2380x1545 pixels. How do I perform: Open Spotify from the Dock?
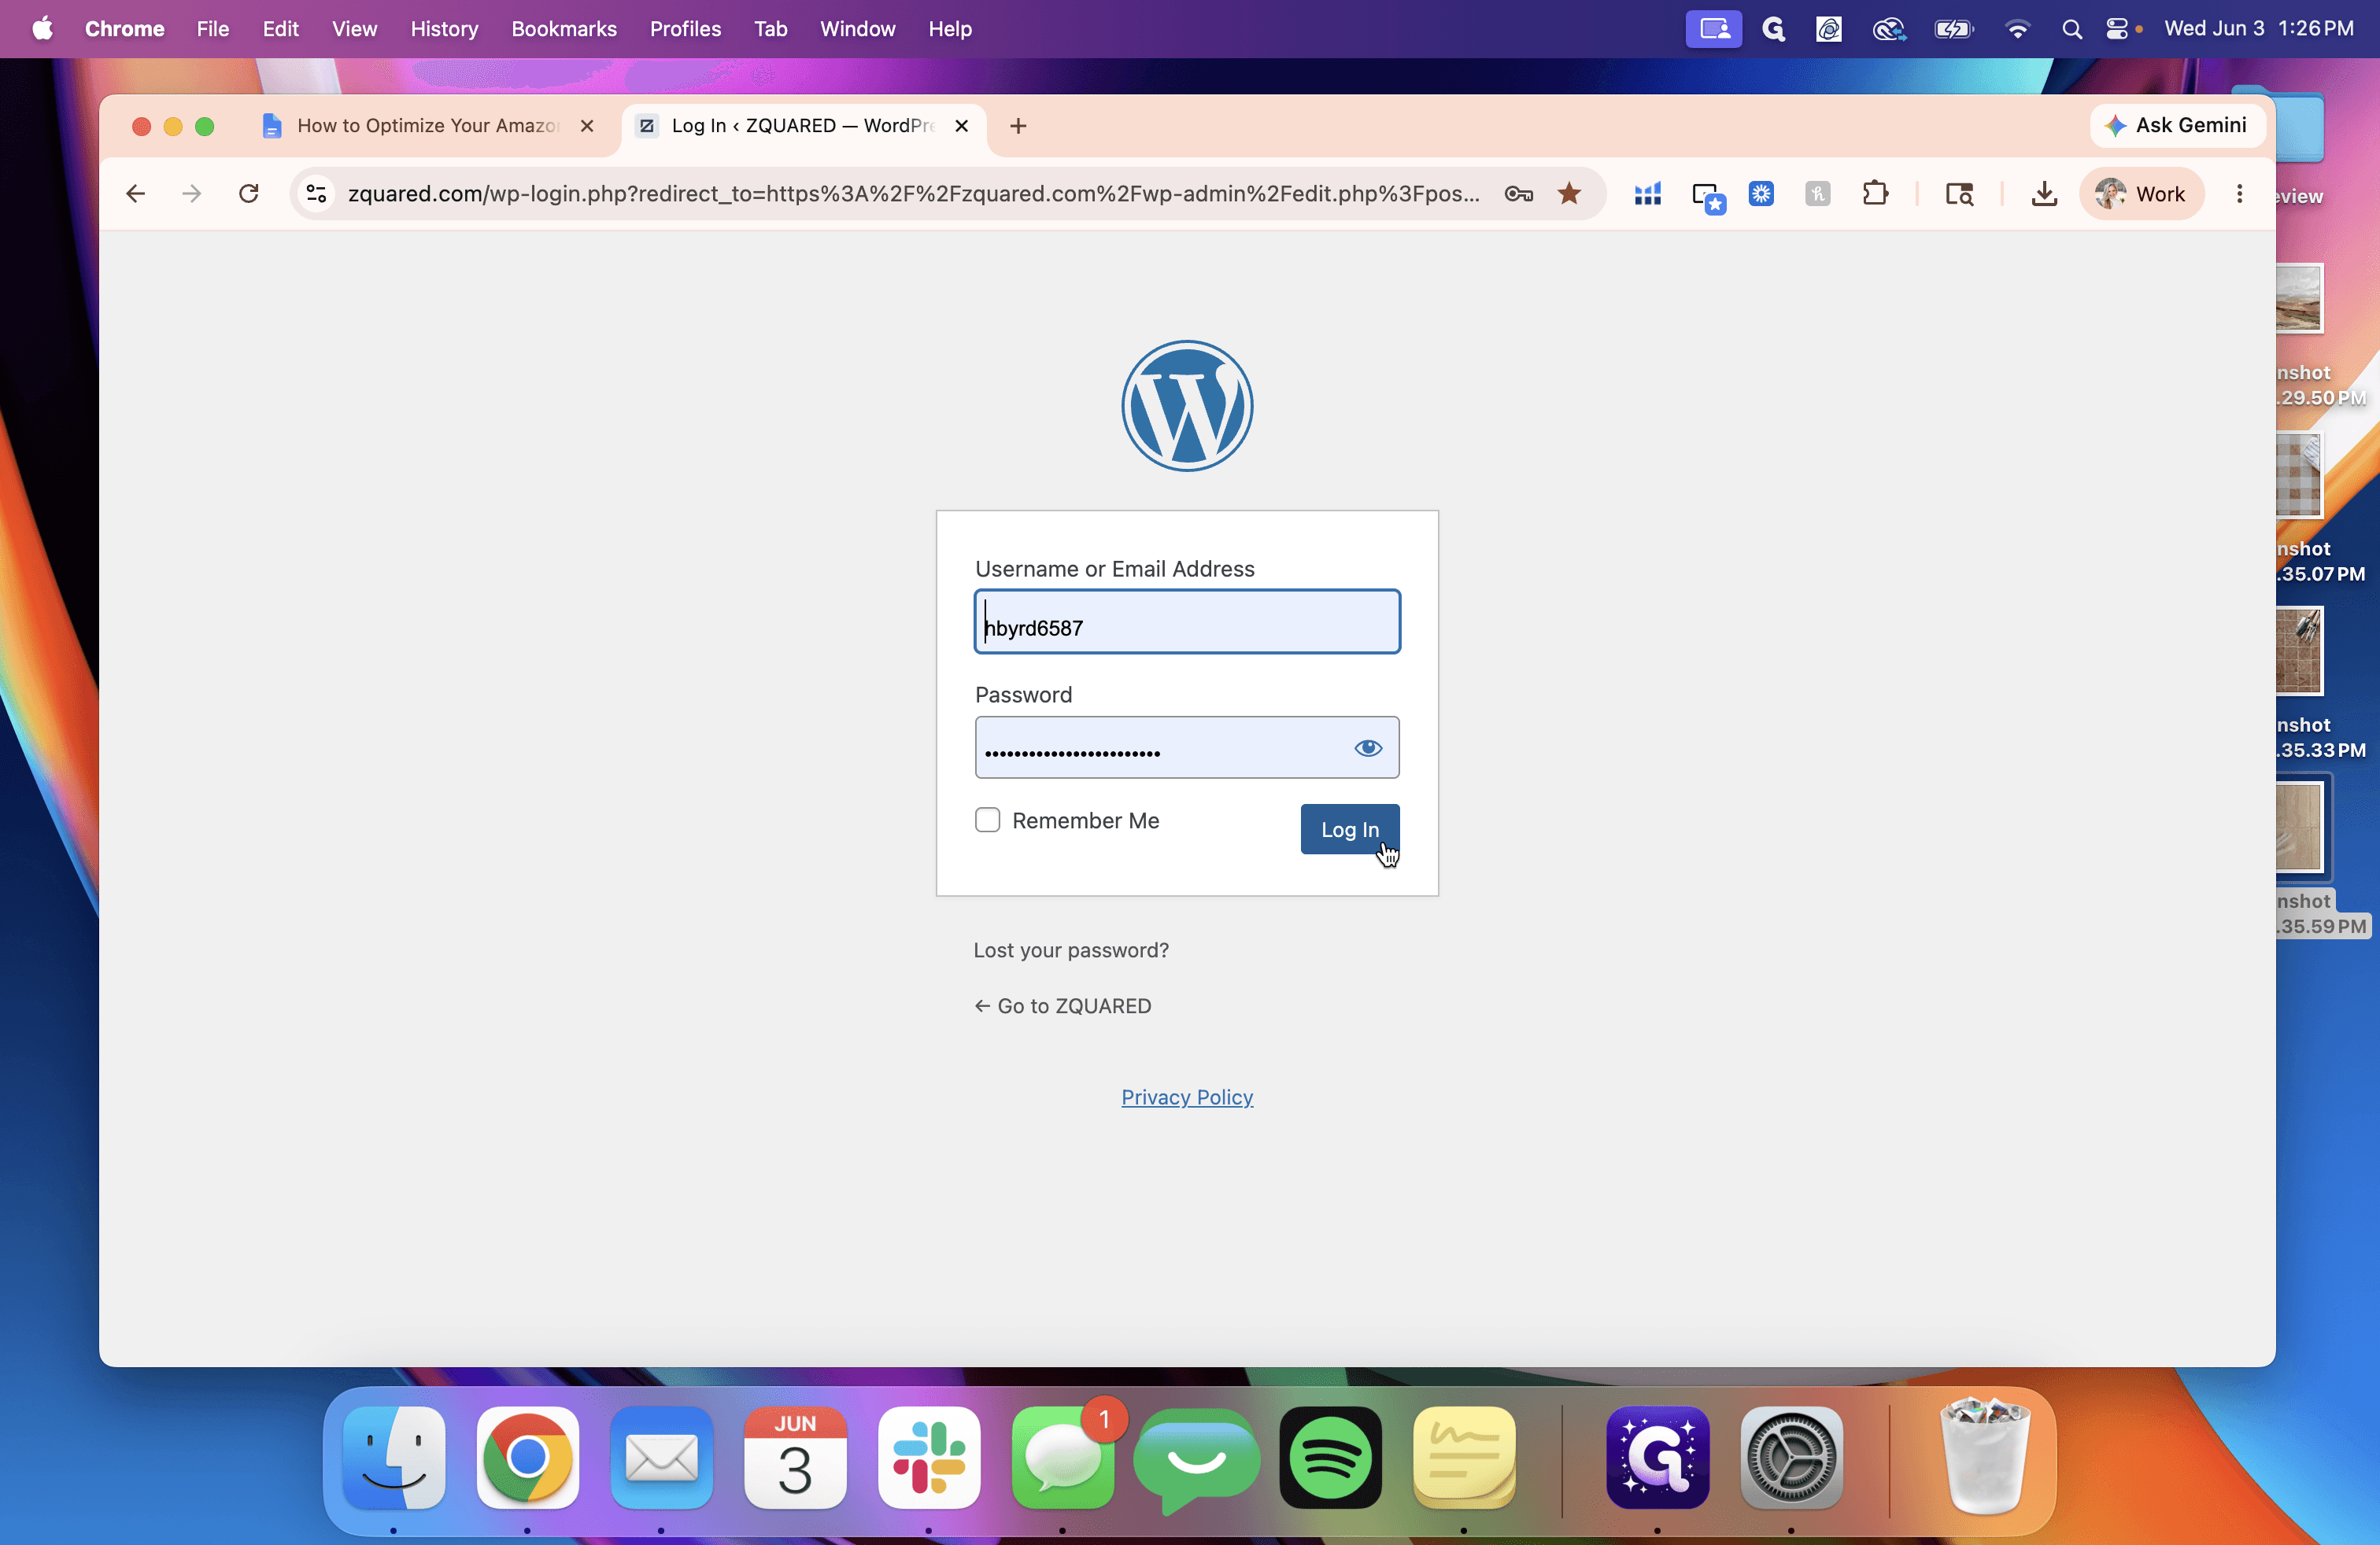tap(1330, 1457)
